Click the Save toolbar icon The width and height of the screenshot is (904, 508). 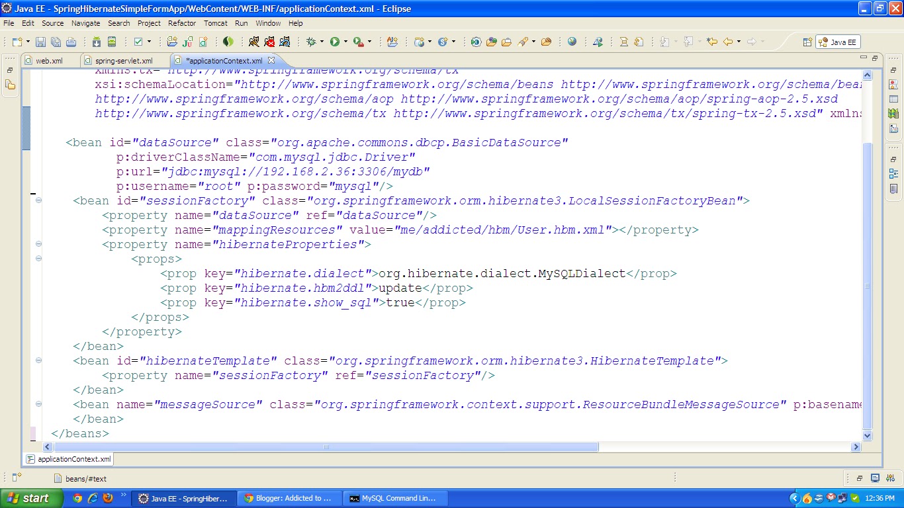click(x=40, y=41)
